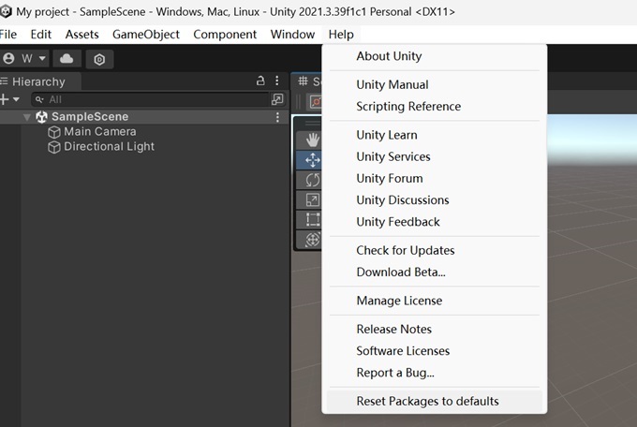
Task: Toggle the Hierarchy panel lock
Action: tap(260, 81)
